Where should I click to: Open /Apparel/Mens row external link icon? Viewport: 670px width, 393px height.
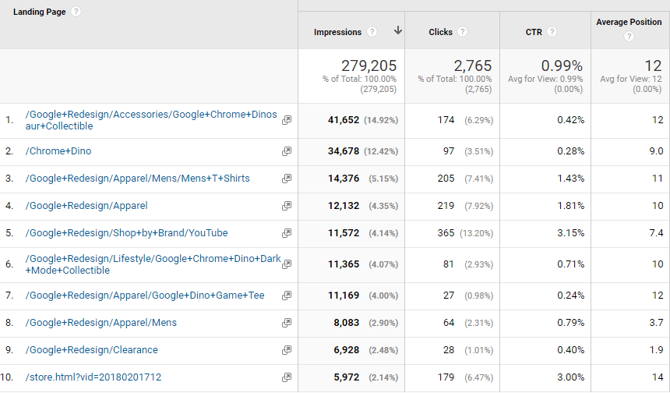[x=287, y=323]
